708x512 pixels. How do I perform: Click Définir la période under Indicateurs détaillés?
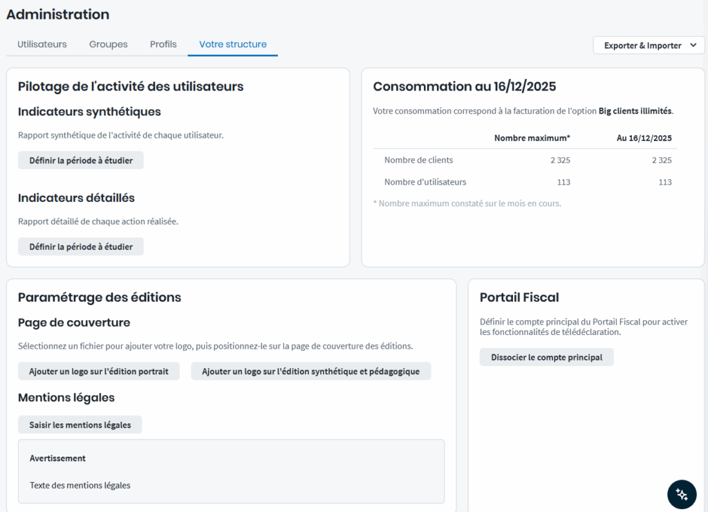pyautogui.click(x=81, y=247)
